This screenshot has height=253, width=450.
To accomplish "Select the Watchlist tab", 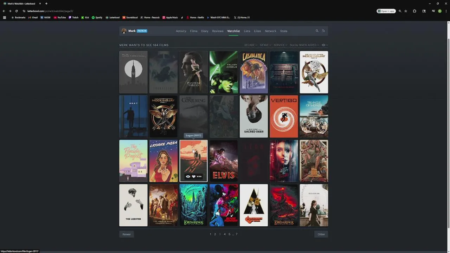I will point(233,31).
